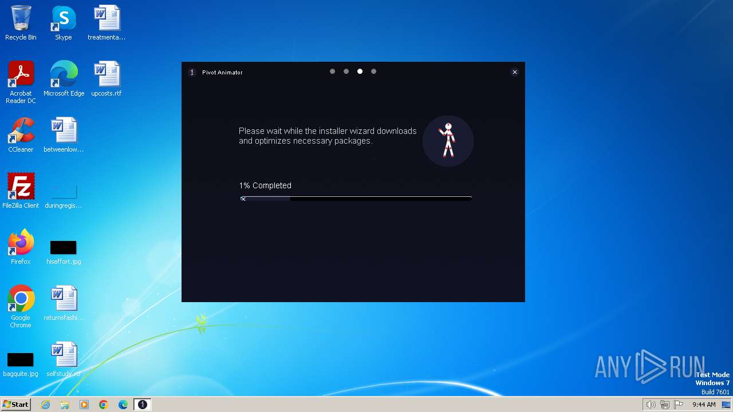The image size is (733, 412).
Task: Close the Pivot Animator installer window
Action: pos(515,72)
